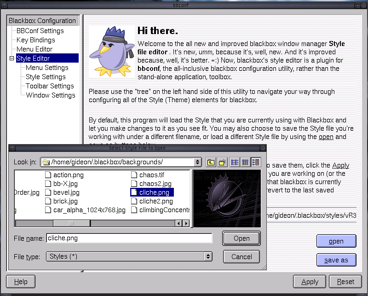Image resolution: width=368 pixels, height=296 pixels.
Task: Select the chaos.tif file icon
Action: 134,175
